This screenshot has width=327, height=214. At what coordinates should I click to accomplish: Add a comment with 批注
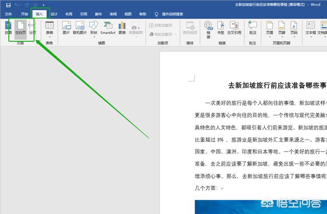pos(252,28)
